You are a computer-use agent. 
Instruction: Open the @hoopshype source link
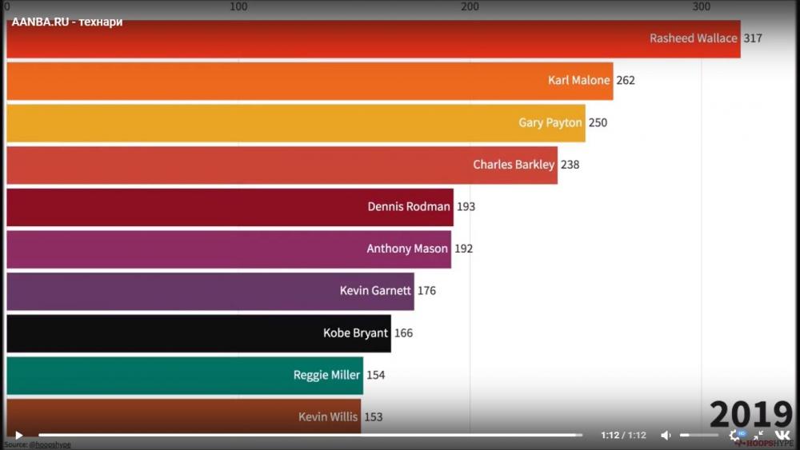click(50, 444)
